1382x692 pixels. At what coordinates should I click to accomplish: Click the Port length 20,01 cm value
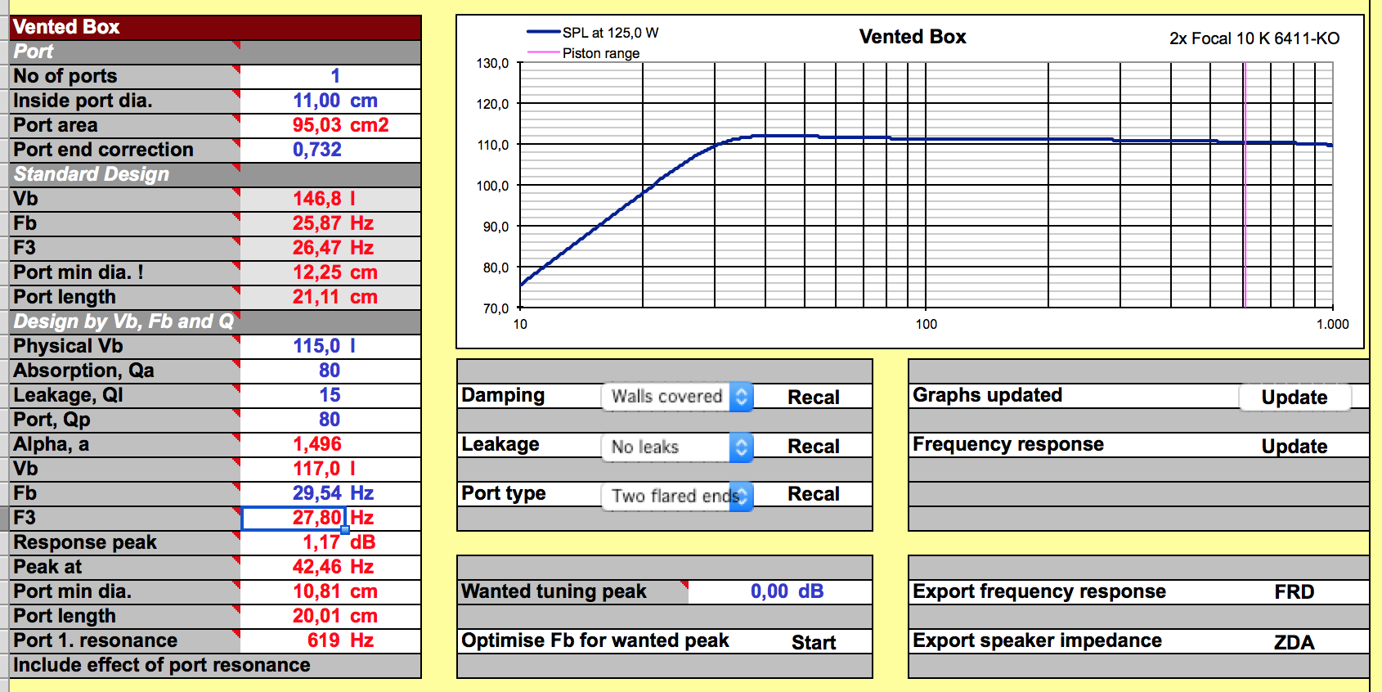330,616
